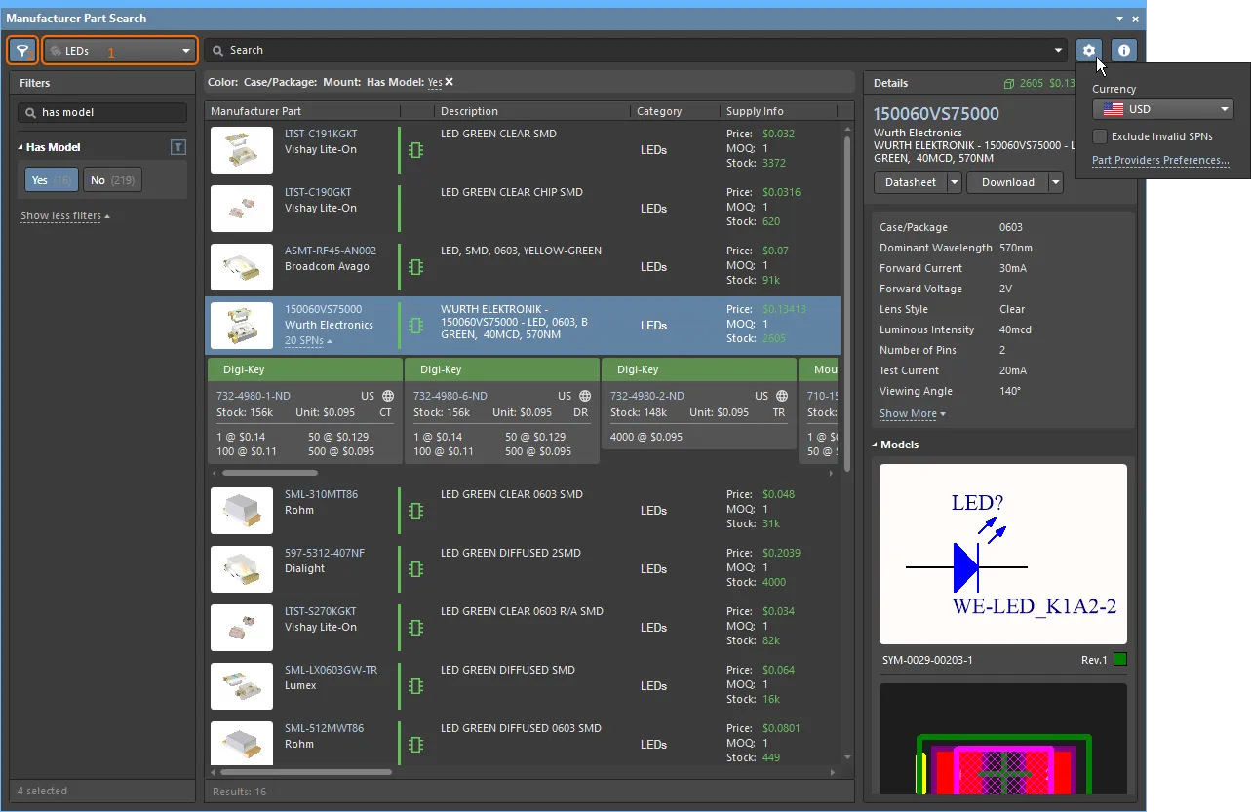Select SML-310MTT86 part thumbnail

[242, 510]
